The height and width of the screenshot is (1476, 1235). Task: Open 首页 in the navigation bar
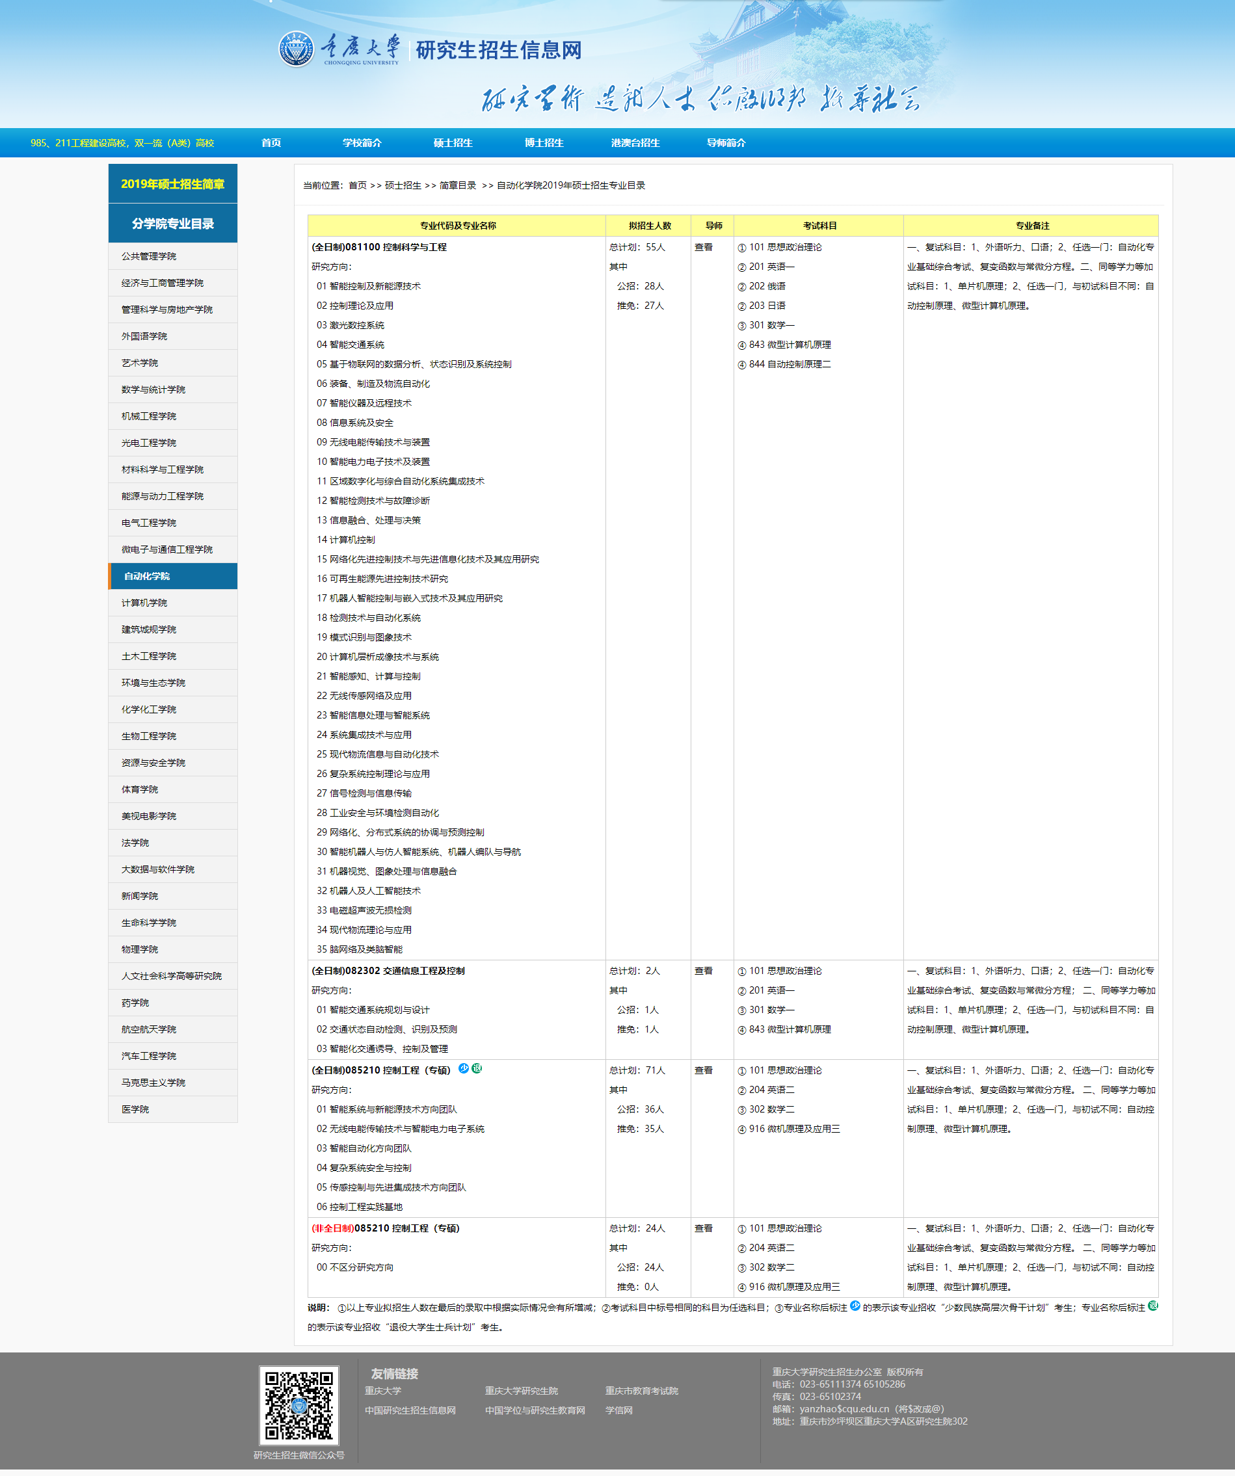pyautogui.click(x=271, y=142)
